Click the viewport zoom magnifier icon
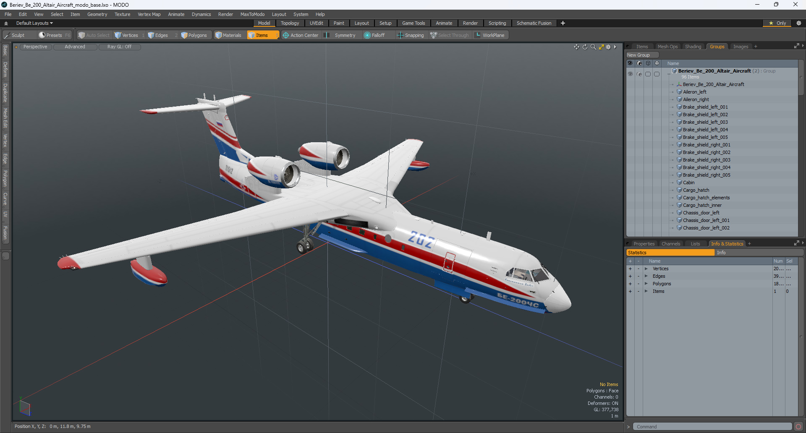806x433 pixels. 593,47
